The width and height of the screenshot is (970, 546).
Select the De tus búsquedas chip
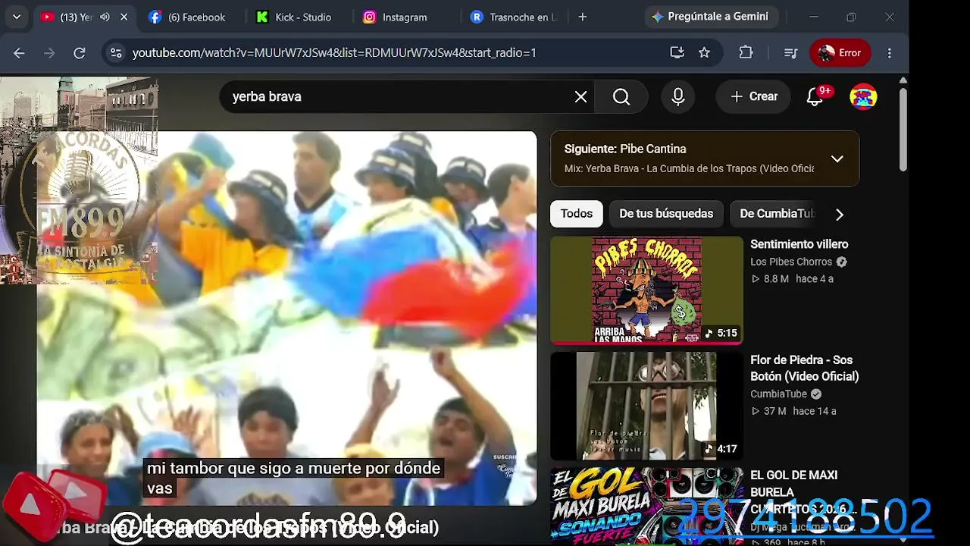(x=666, y=214)
